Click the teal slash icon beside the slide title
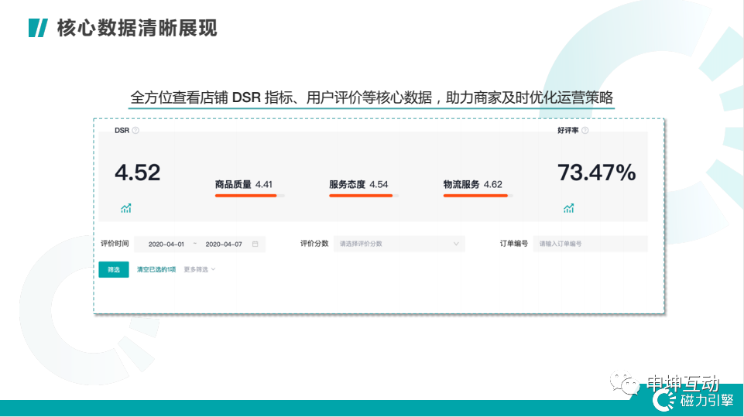744x417 pixels. 37,29
